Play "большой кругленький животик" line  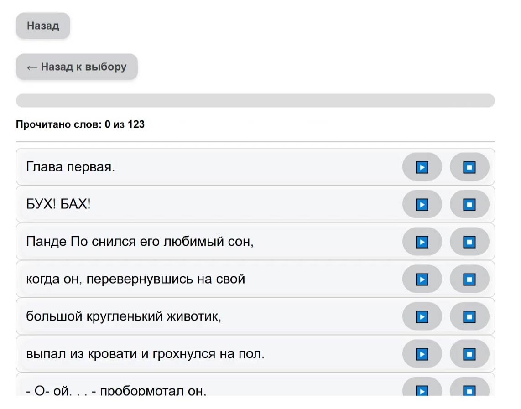click(x=422, y=316)
